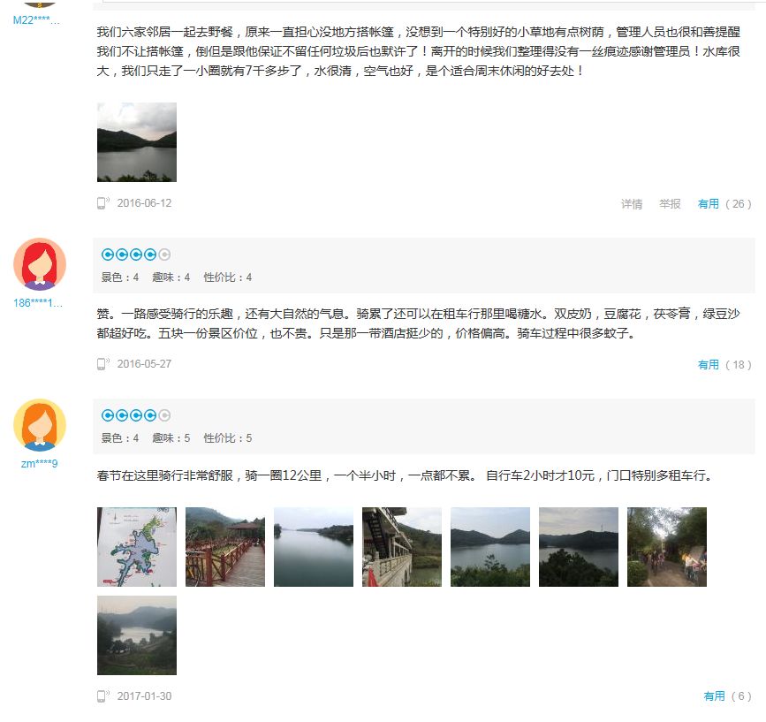This screenshot has width=766, height=722.
Task: Click the mobile phone icon beside 2016-06-12
Action: [102, 203]
